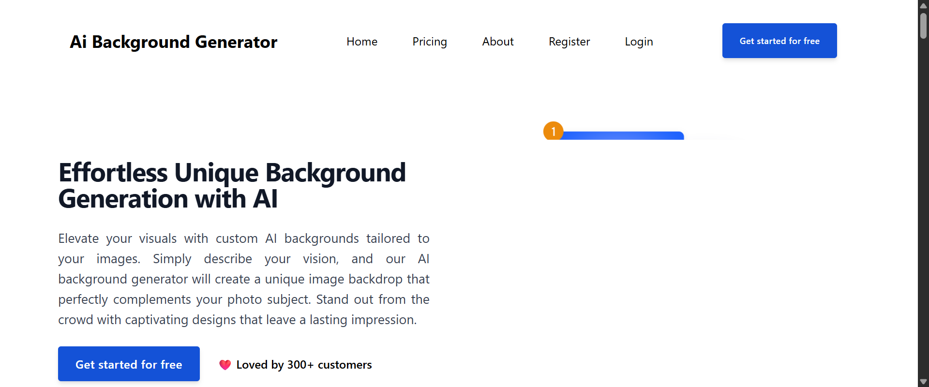Select Register in the navigation bar

[569, 42]
